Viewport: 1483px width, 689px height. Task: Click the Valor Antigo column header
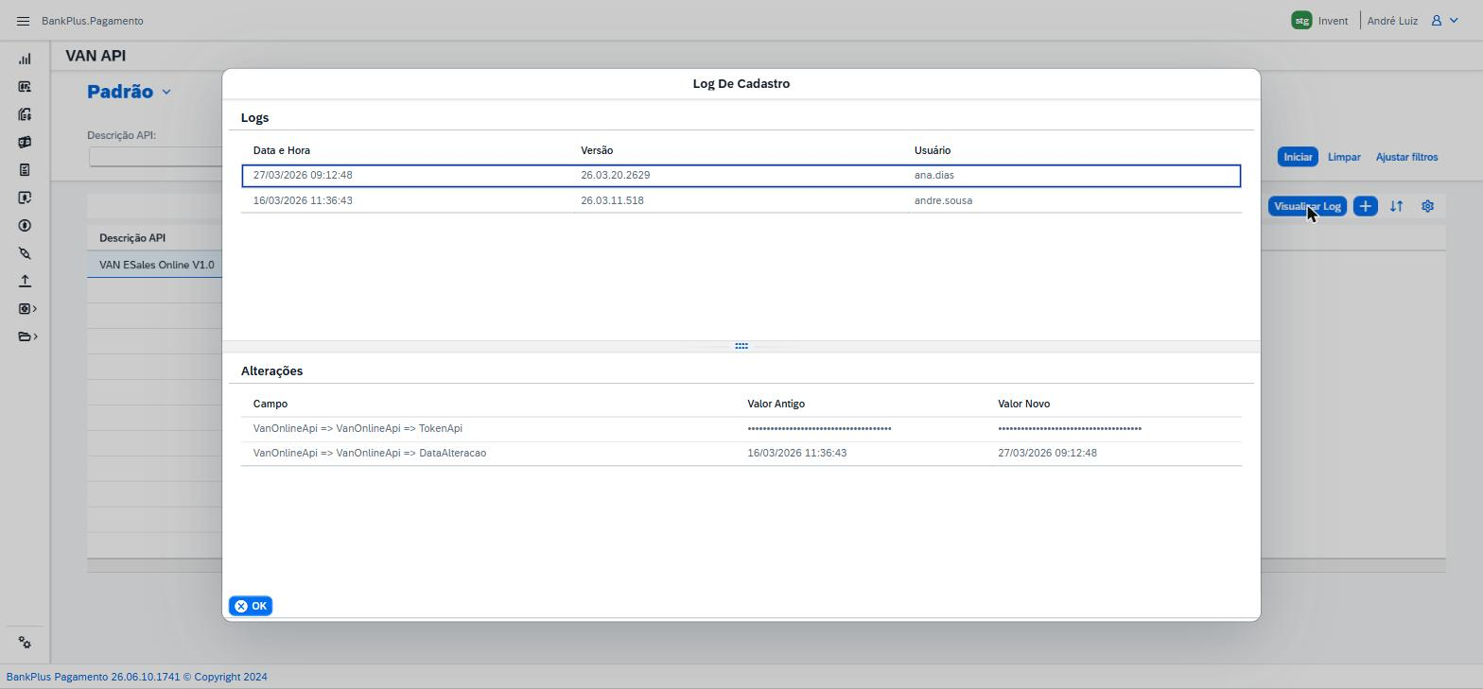(x=776, y=404)
